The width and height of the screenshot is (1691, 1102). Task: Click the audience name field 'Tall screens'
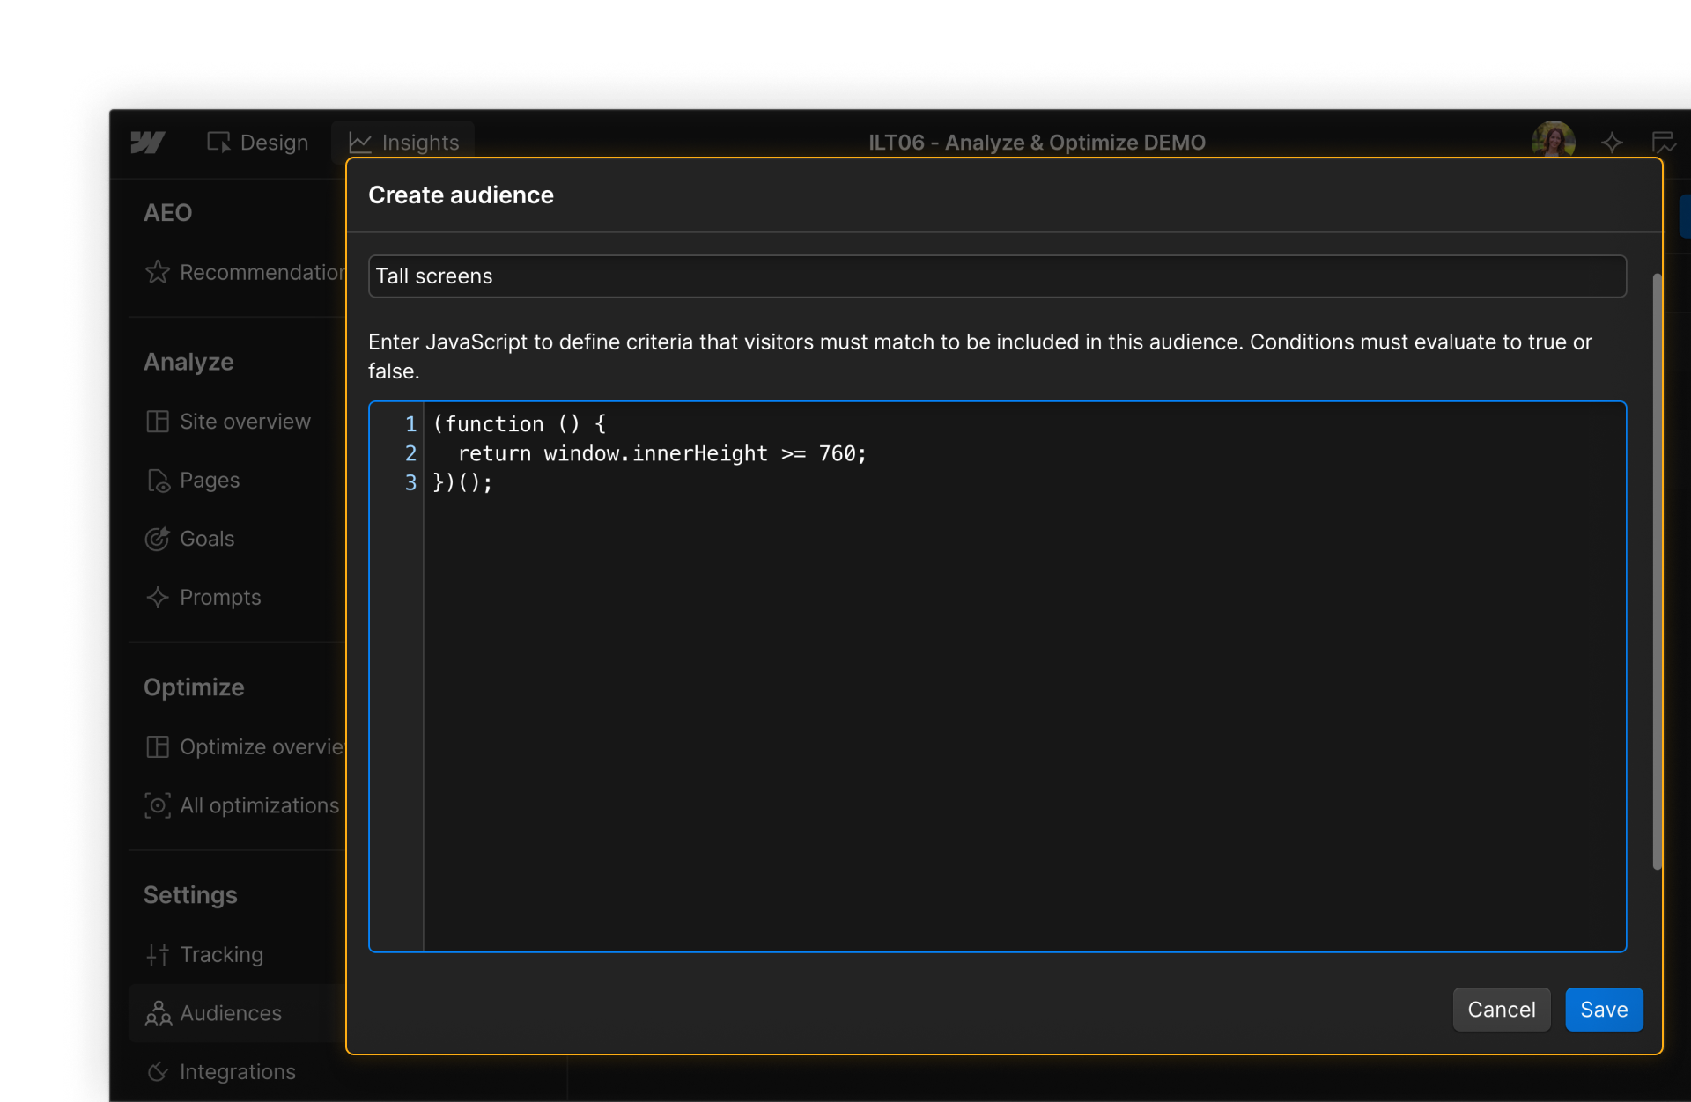click(x=997, y=276)
